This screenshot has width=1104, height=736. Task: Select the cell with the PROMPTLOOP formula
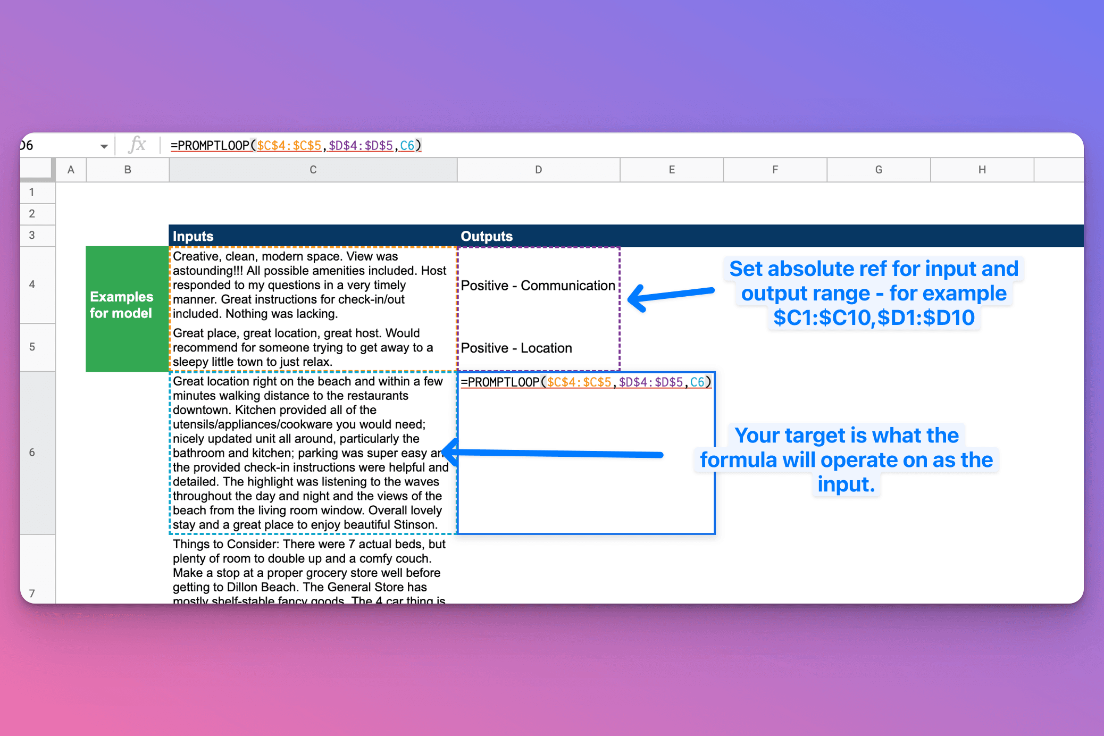(x=585, y=452)
